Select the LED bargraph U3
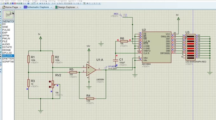This screenshot has width=216, height=120. tap(191, 47)
